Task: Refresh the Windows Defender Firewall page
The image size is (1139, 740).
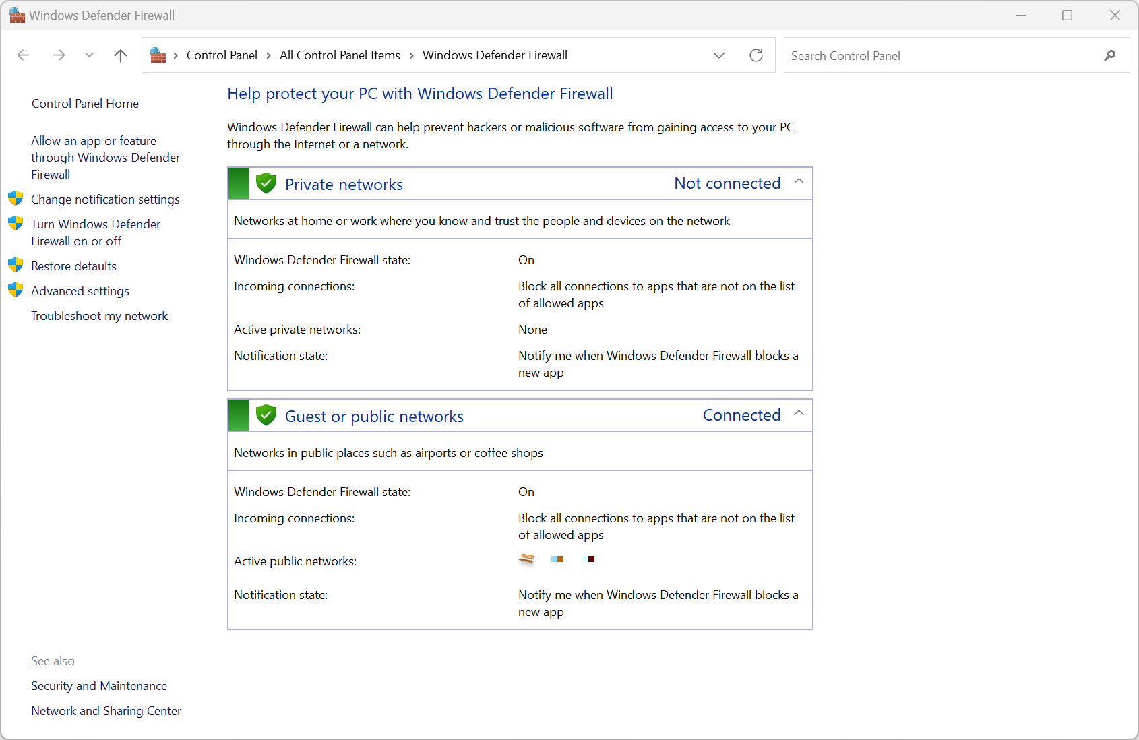Action: point(756,55)
